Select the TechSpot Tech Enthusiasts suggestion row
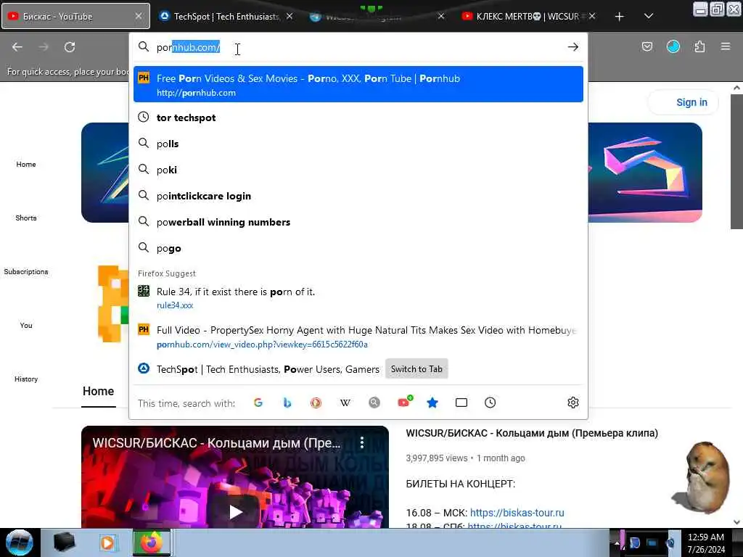The image size is (743, 557). (x=358, y=369)
